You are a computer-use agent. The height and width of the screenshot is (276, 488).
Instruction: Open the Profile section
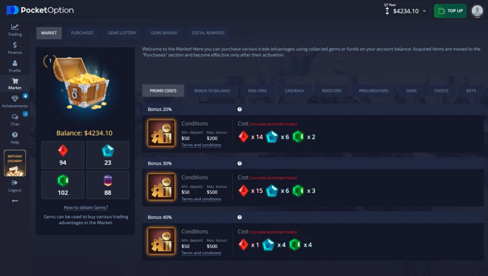click(15, 67)
